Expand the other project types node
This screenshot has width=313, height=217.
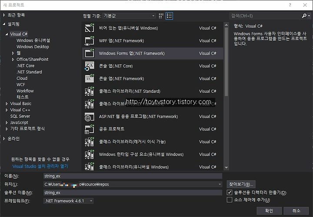[7, 129]
